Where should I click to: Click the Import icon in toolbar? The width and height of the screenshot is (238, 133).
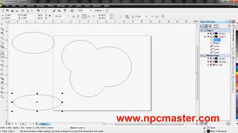coord(54,11)
